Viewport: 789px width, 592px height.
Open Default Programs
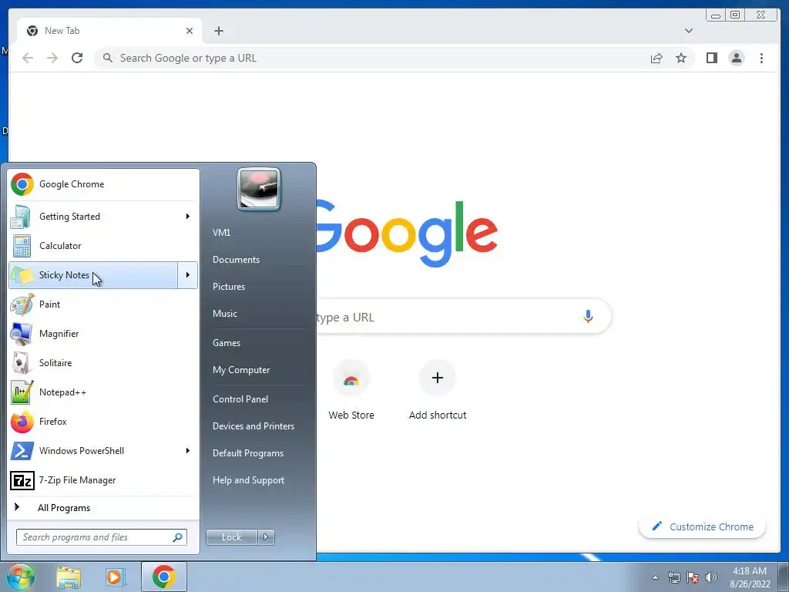click(x=248, y=453)
